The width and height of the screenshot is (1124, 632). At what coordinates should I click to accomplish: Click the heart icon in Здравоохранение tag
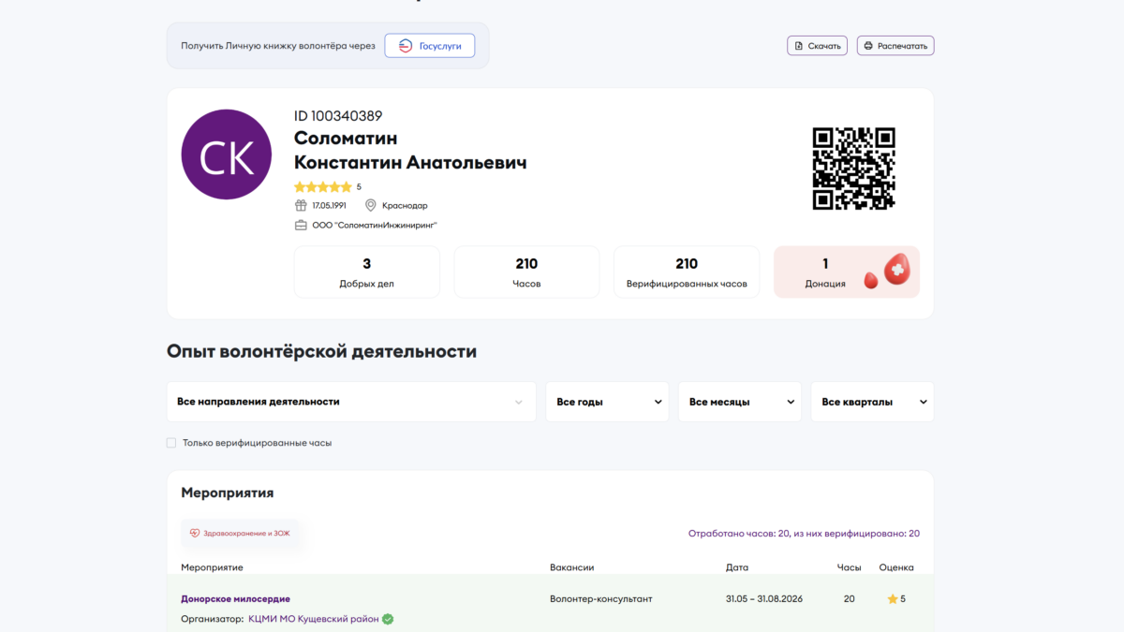click(195, 534)
